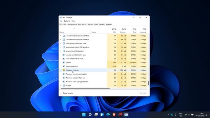This screenshot has height=118, width=210.
Task: Expand the wsappx process group
Action: [x=60, y=86]
